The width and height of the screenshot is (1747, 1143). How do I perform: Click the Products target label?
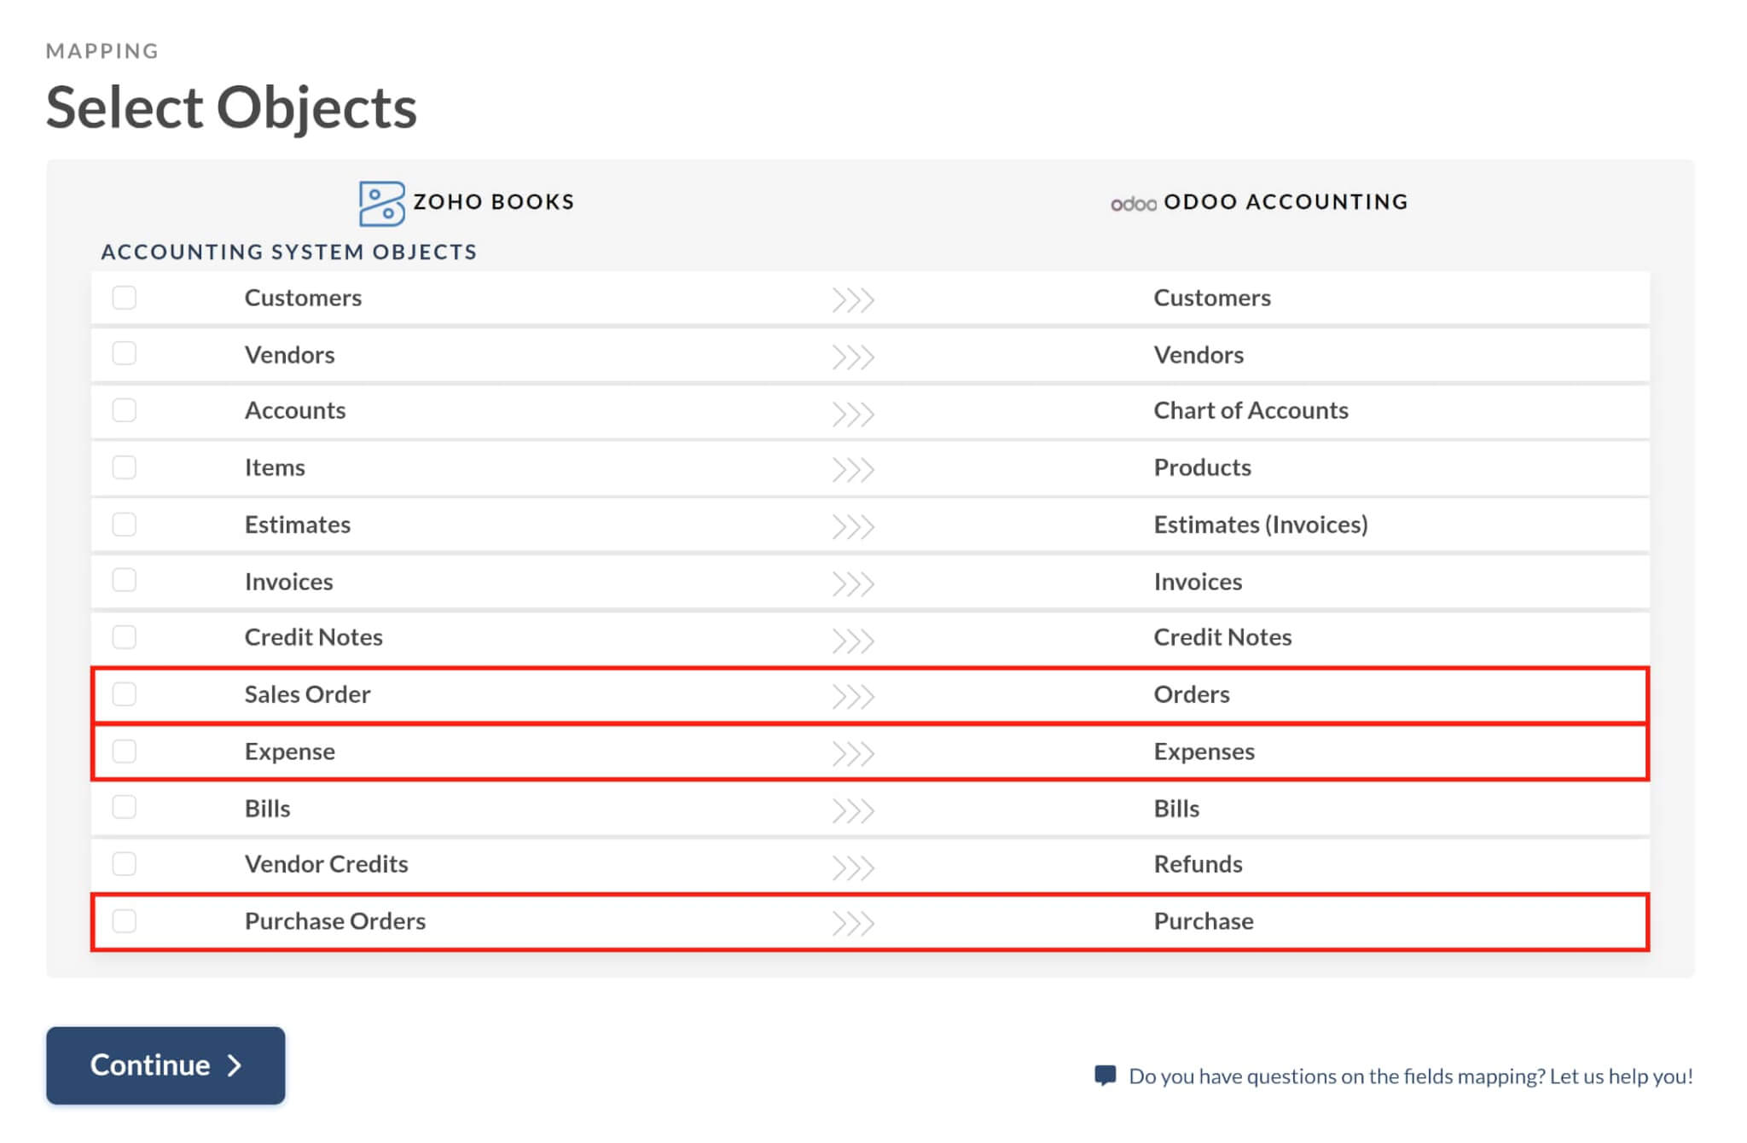point(1202,467)
